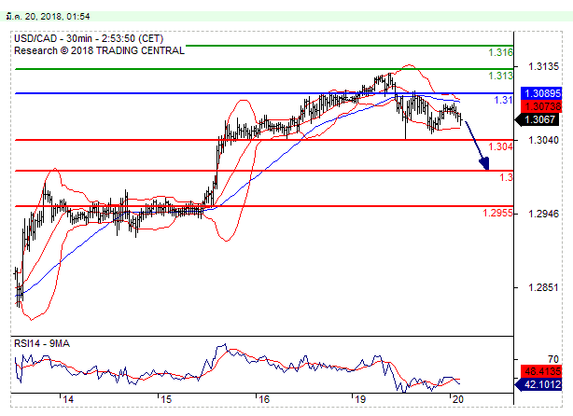Screen dimensions: 573x416
Task: Click the "Research © 2018 TRADING CENTRAL" credit text
Action: [100, 50]
